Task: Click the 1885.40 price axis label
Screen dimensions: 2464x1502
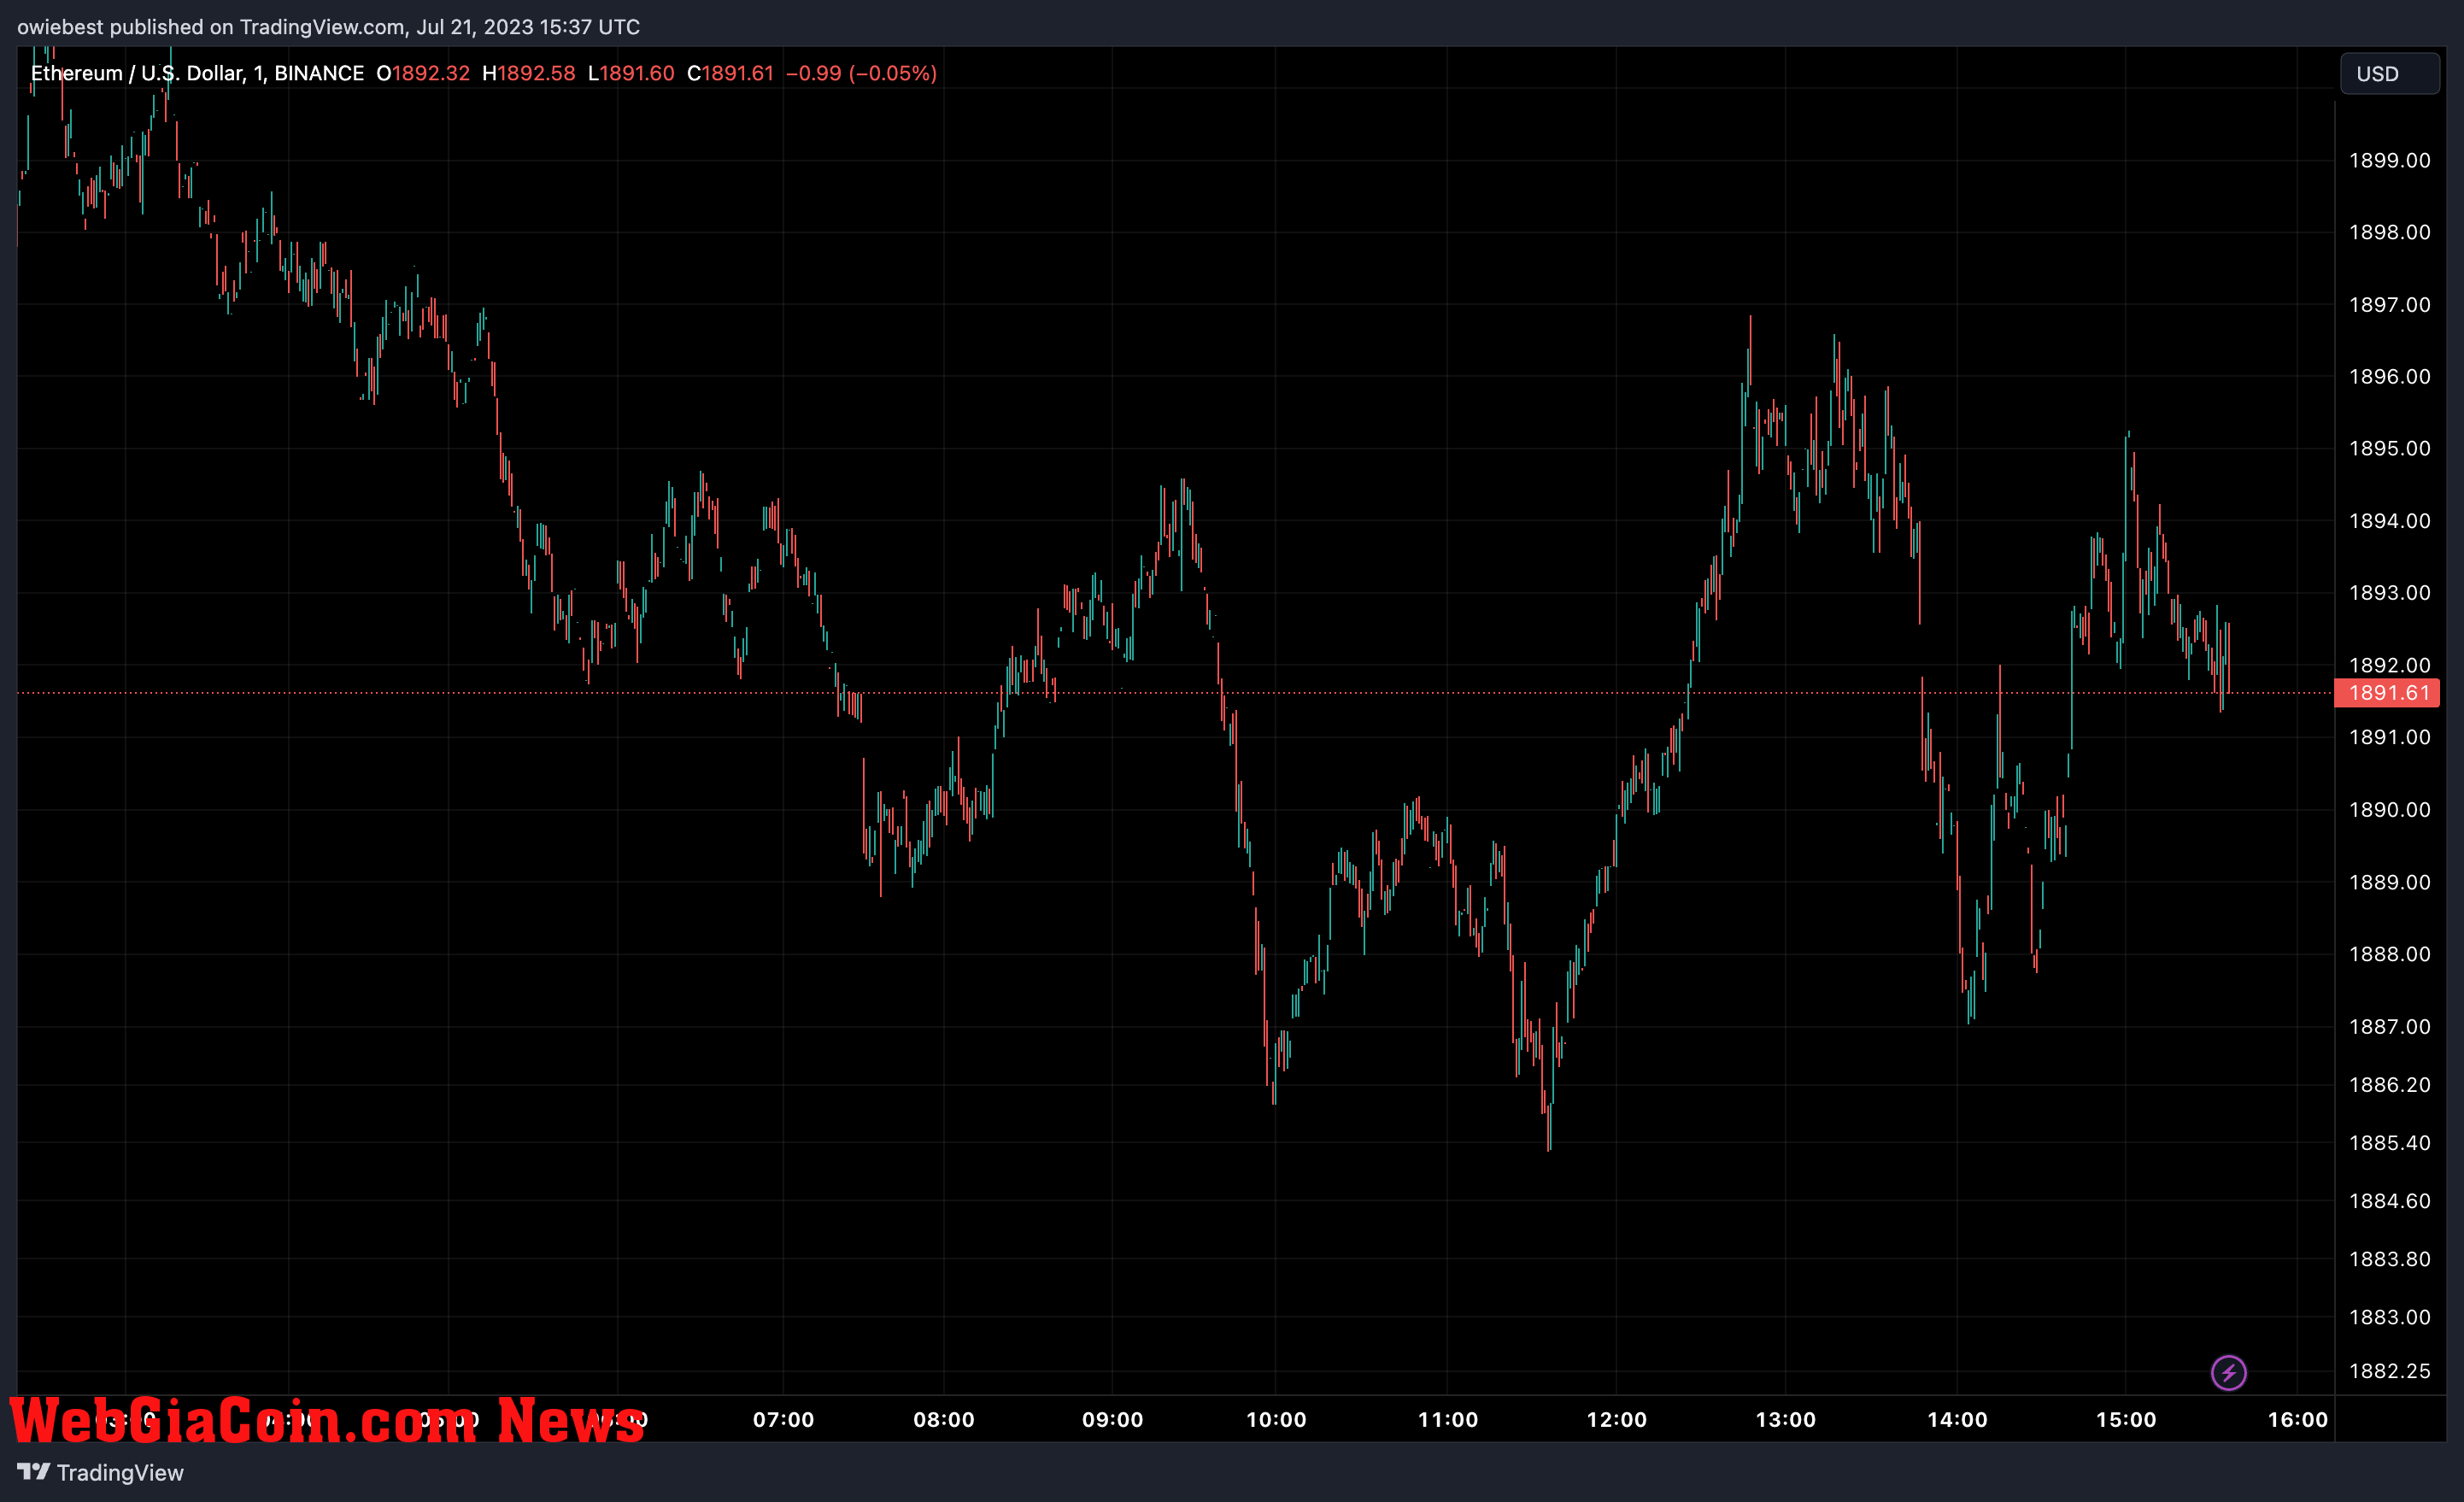Action: point(2389,1143)
